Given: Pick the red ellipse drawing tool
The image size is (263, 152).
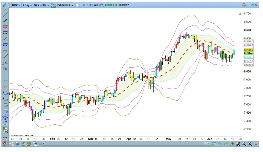Looking at the screenshot, I should coord(5,27).
